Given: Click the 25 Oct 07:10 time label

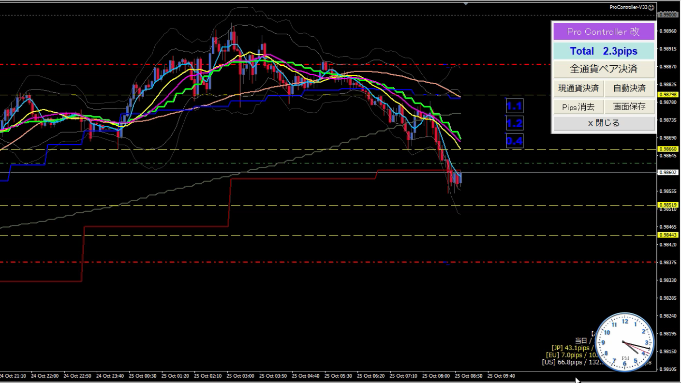Looking at the screenshot, I should [x=403, y=376].
